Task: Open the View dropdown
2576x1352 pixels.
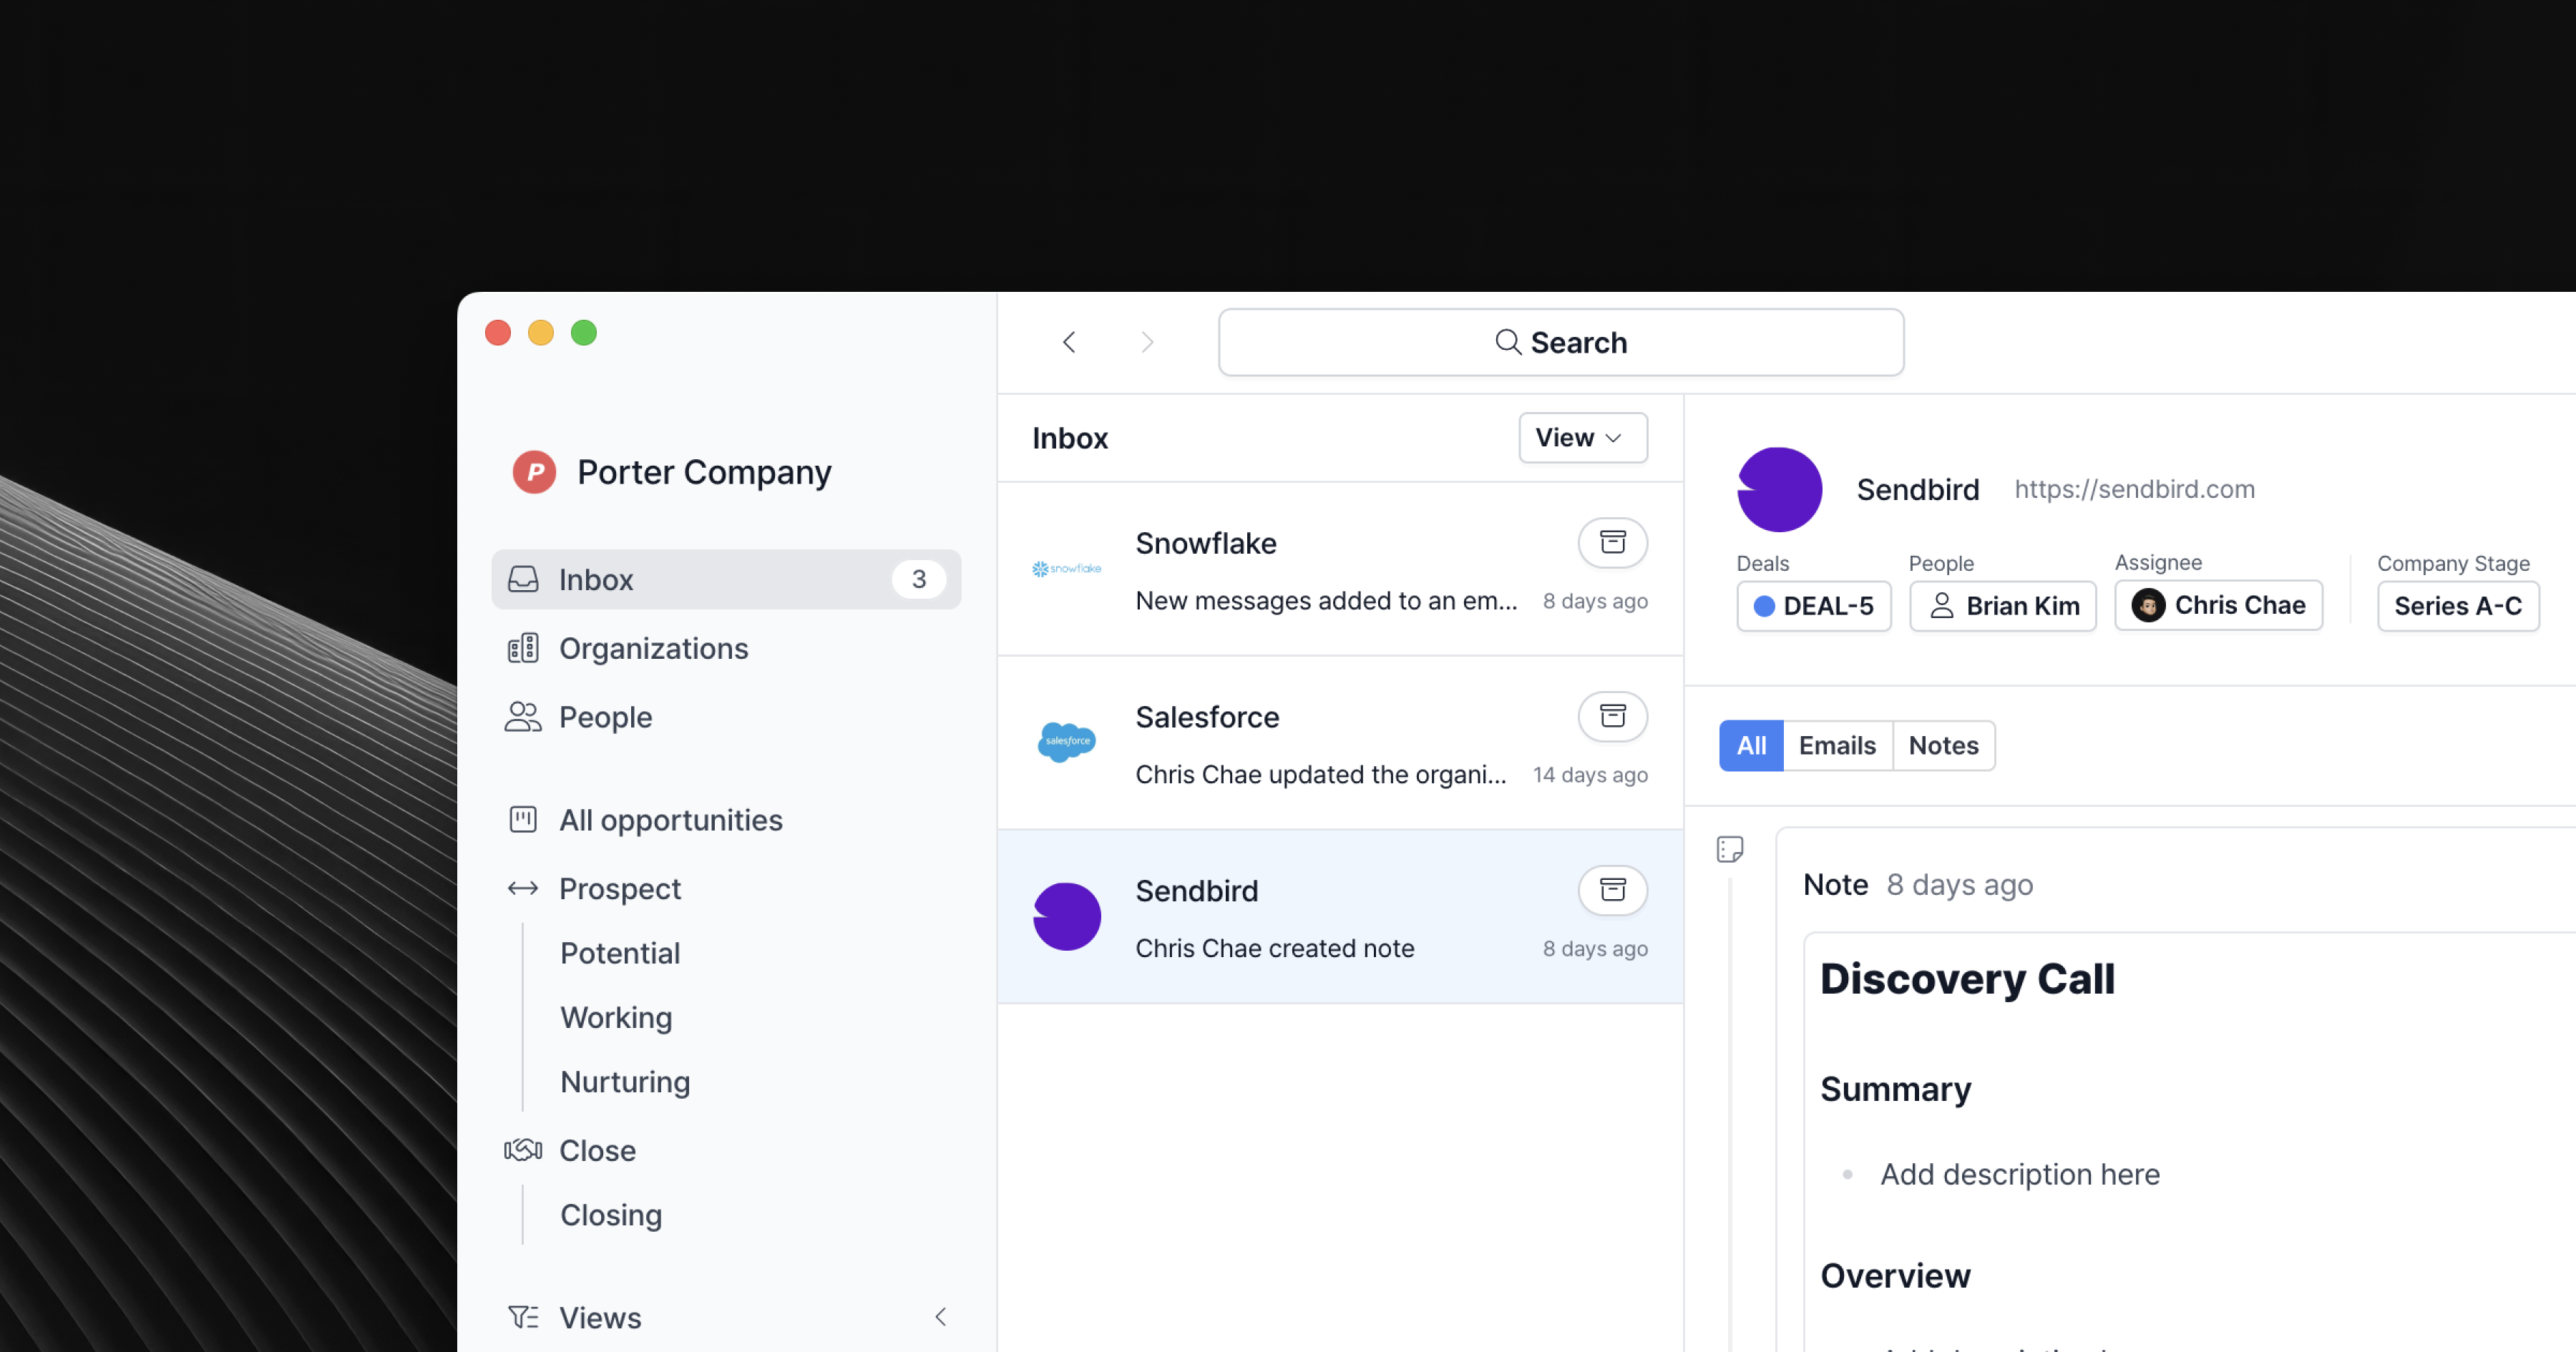Action: (1582, 438)
